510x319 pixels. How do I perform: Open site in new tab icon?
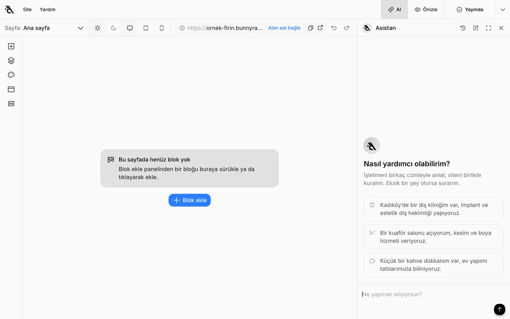click(320, 28)
